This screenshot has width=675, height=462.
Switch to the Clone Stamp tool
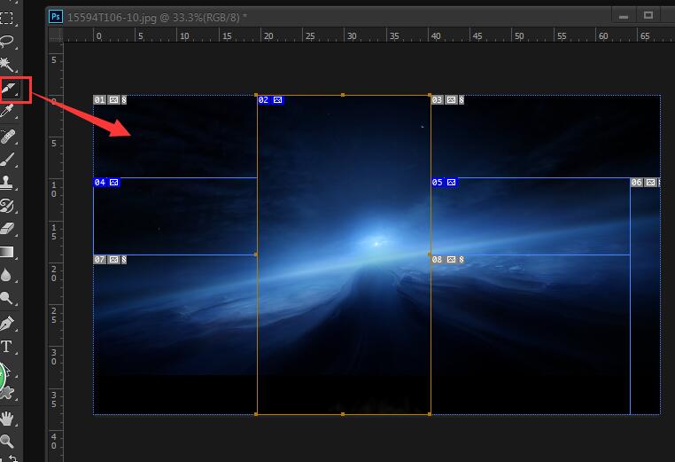pyautogui.click(x=8, y=184)
